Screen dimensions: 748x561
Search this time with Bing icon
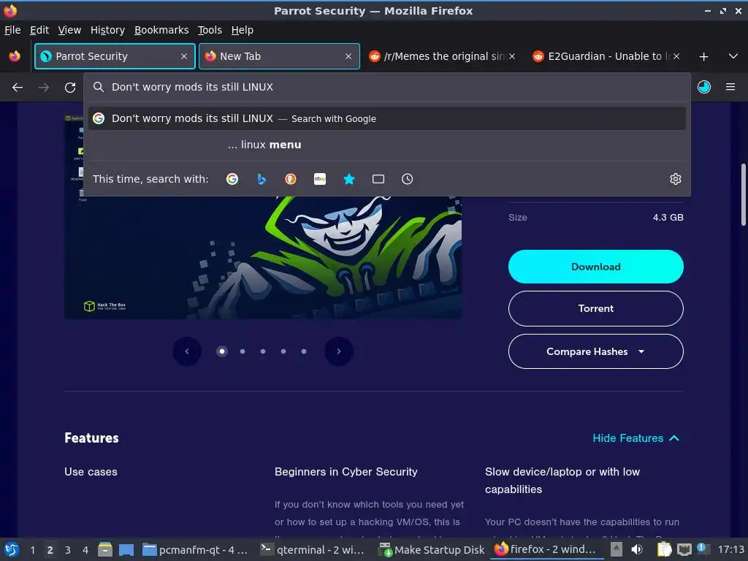click(x=262, y=179)
